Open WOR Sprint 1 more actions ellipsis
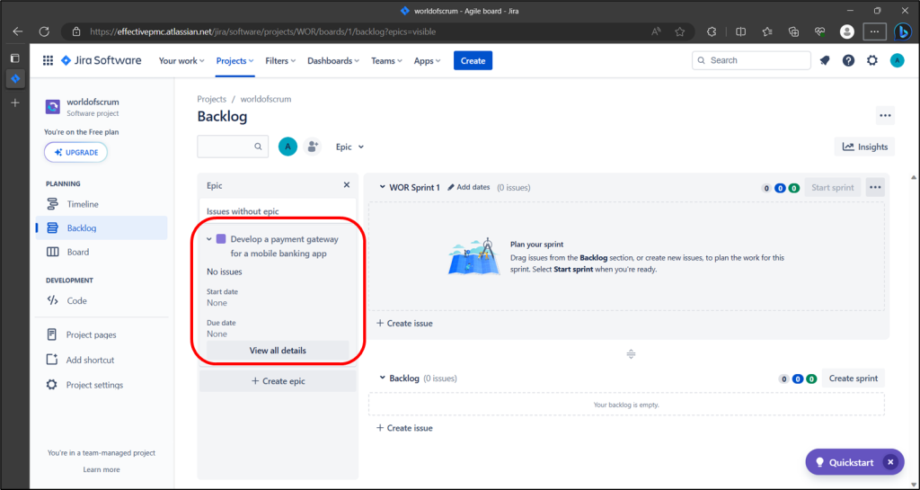920x490 pixels. point(875,187)
